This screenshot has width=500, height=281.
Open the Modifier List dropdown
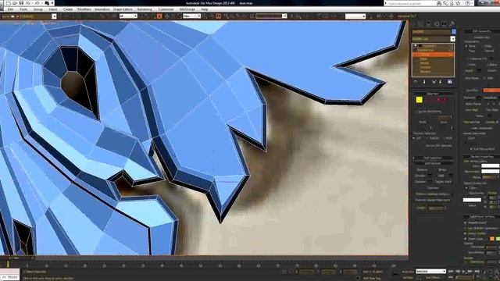(452, 39)
